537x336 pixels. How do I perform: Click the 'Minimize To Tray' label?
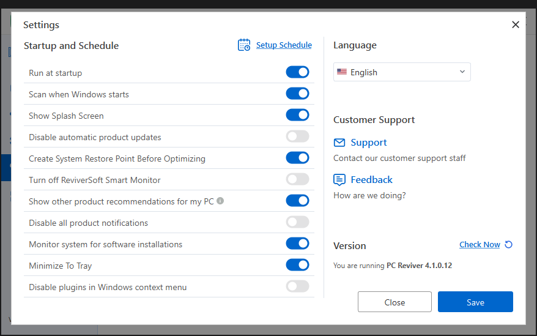[61, 266]
